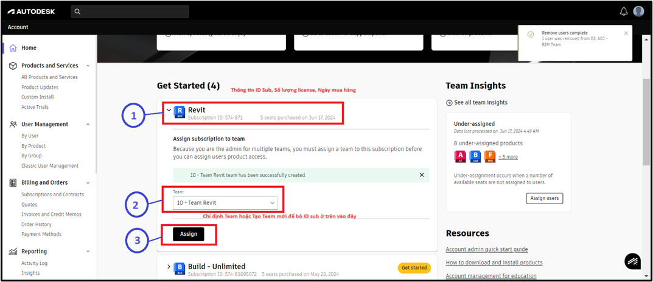
Task: Open Custom Install
Action: click(38, 97)
